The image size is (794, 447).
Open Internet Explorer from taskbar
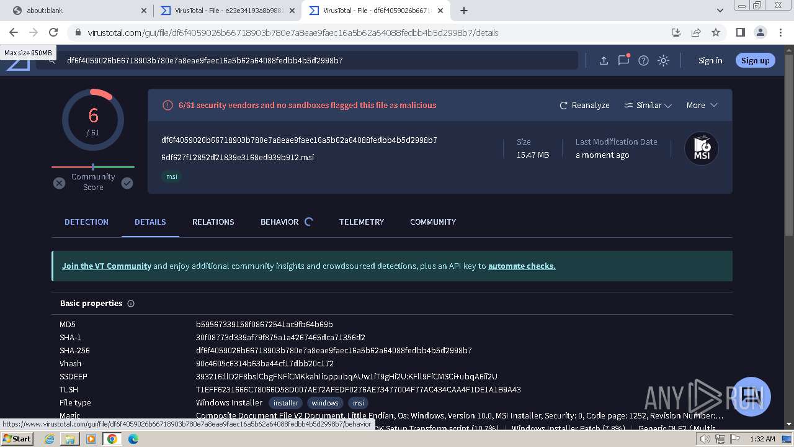(x=50, y=438)
